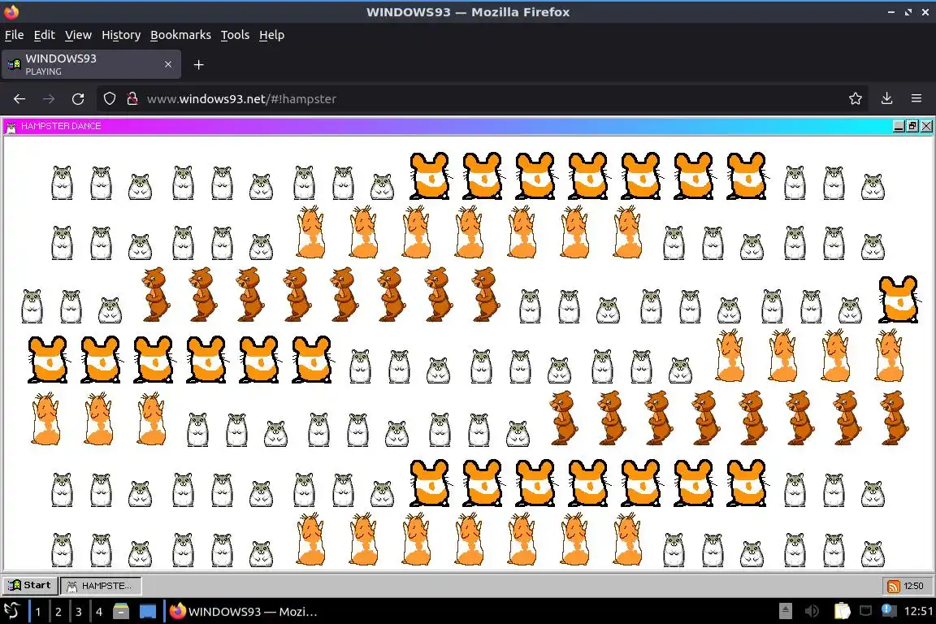936x624 pixels.
Task: Click the orange RSS feed icon in Windows93 tray
Action: click(x=894, y=587)
